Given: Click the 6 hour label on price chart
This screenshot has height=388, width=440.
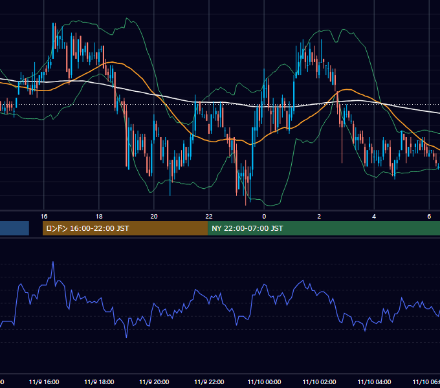Looking at the screenshot, I should click(x=429, y=216).
